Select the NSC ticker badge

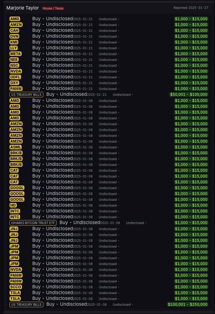point(14,65)
